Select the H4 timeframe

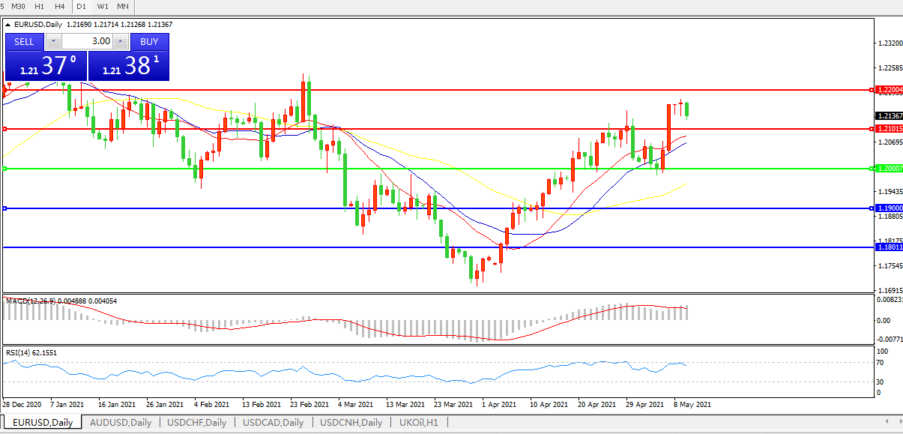coord(60,6)
